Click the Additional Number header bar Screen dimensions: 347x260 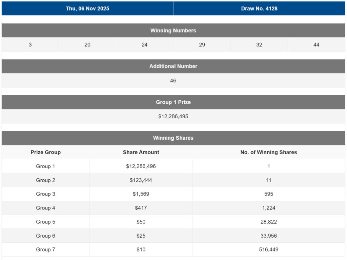coord(173,66)
